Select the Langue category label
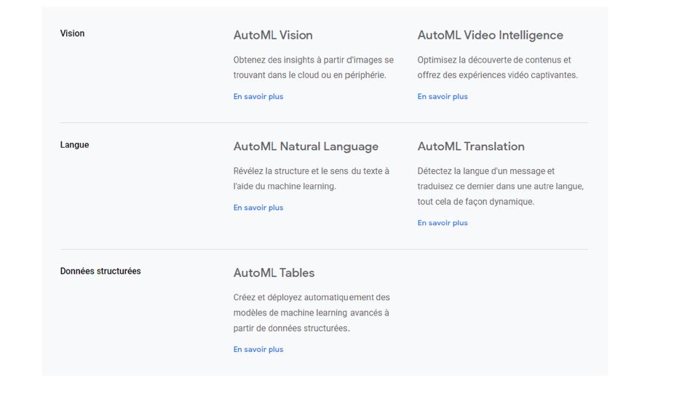This screenshot has height=405, width=698. coord(74,145)
